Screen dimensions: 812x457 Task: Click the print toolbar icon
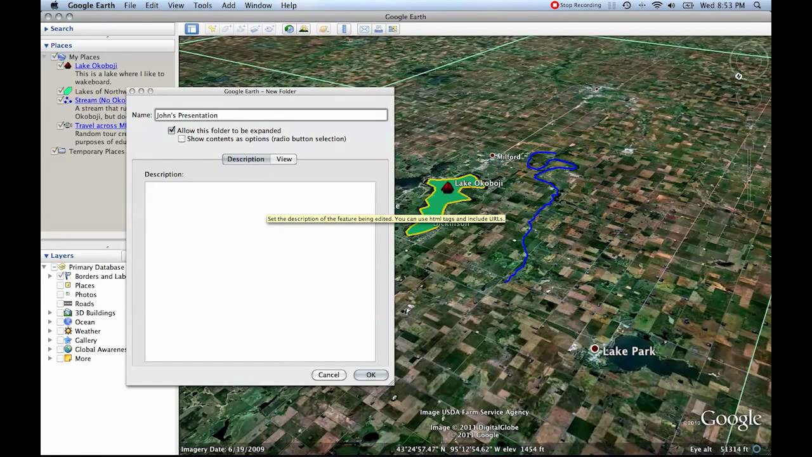(379, 29)
